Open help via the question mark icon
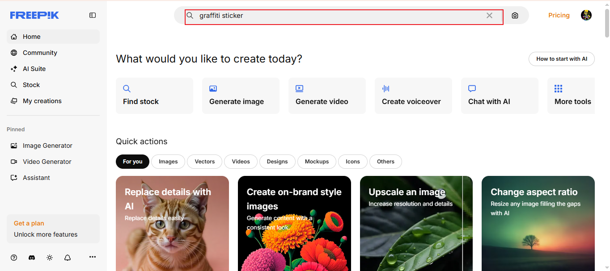This screenshot has height=271, width=610. (x=13, y=257)
